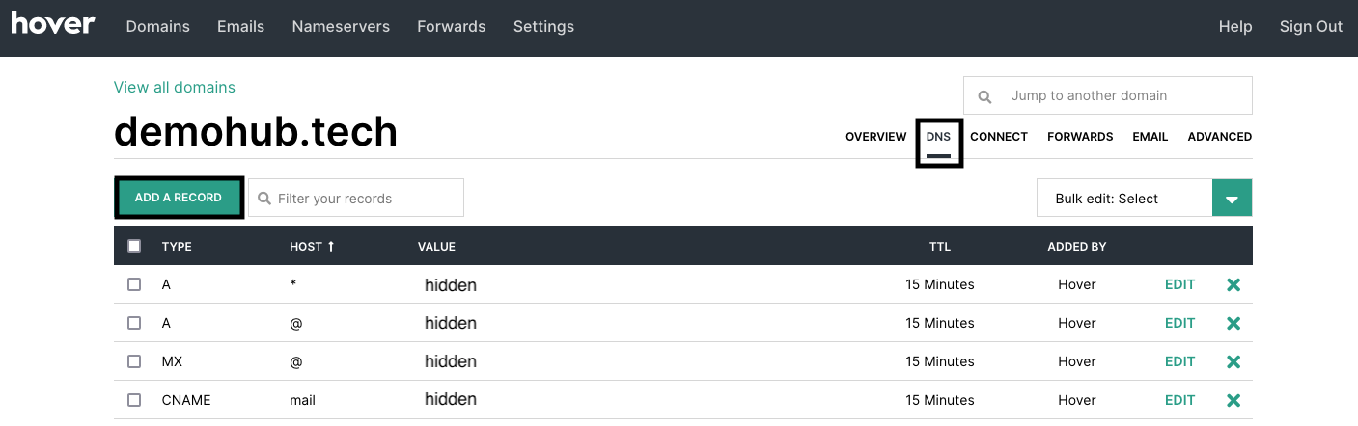Click the magnifier icon in records filter
Screen dimensions: 1358x426
point(264,199)
